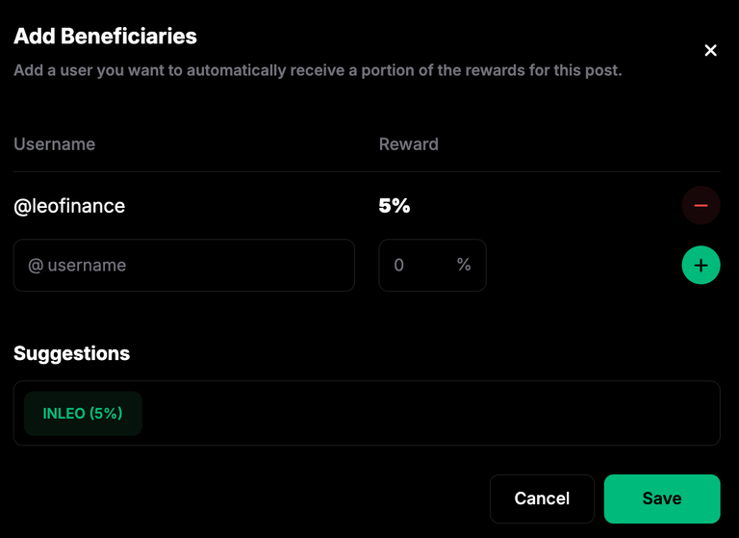This screenshot has height=538, width=739.
Task: Close the Add Beneficiaries dialog
Action: coord(710,50)
